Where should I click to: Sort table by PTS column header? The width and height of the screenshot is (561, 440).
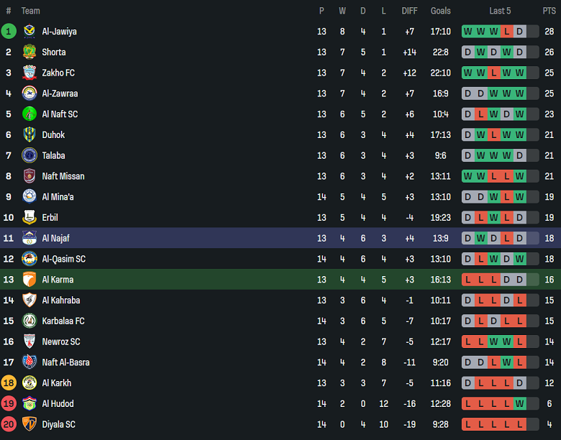point(549,11)
